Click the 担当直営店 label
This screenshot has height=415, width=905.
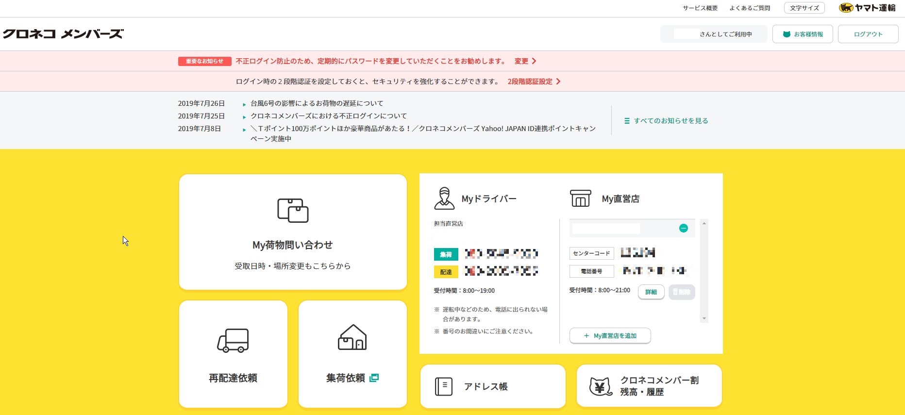click(x=448, y=224)
